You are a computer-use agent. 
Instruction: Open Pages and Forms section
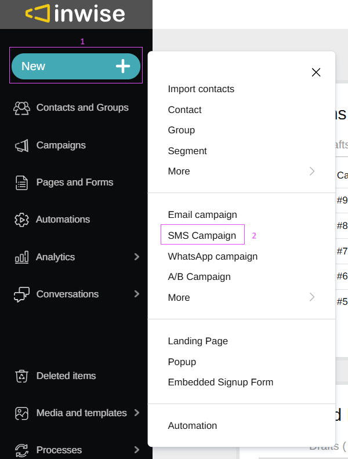click(x=75, y=182)
